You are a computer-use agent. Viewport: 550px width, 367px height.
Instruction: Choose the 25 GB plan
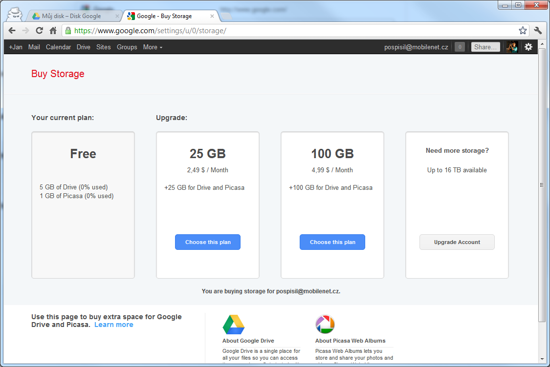click(x=207, y=242)
